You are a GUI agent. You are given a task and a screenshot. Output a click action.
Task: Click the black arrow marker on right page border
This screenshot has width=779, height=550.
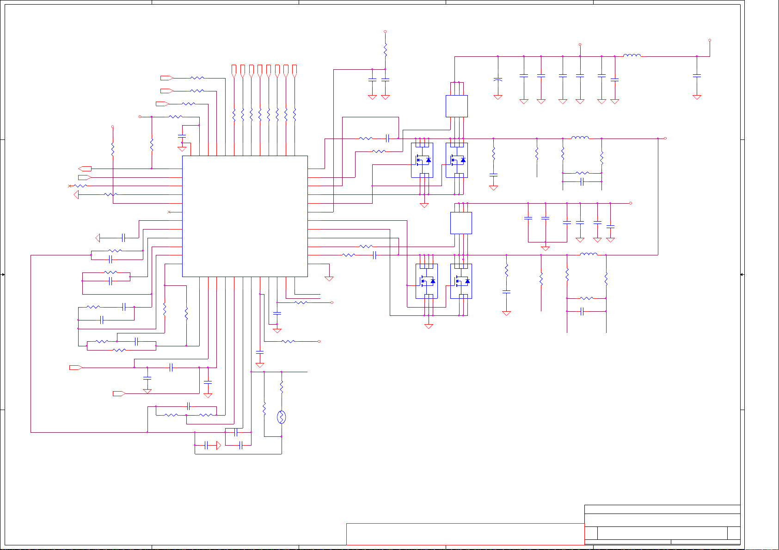click(742, 275)
